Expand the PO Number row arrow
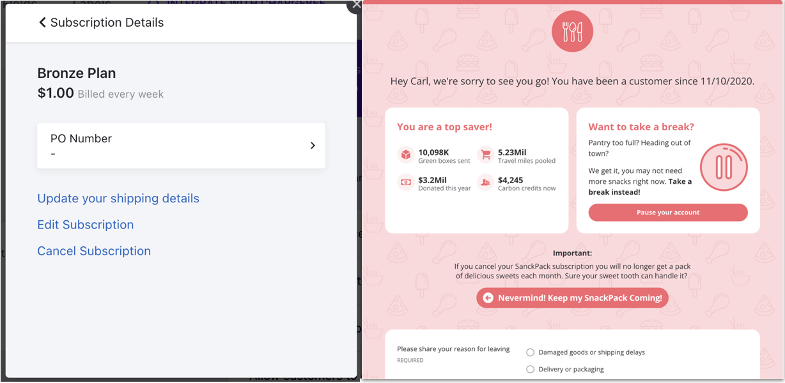This screenshot has width=785, height=383. 313,146
